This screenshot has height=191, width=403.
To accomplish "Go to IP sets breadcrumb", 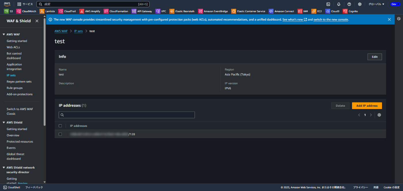I will click(78, 31).
